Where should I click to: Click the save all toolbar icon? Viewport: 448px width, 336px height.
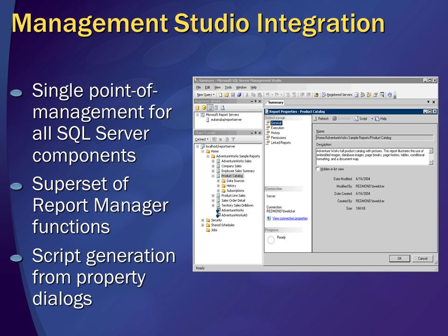click(x=239, y=95)
